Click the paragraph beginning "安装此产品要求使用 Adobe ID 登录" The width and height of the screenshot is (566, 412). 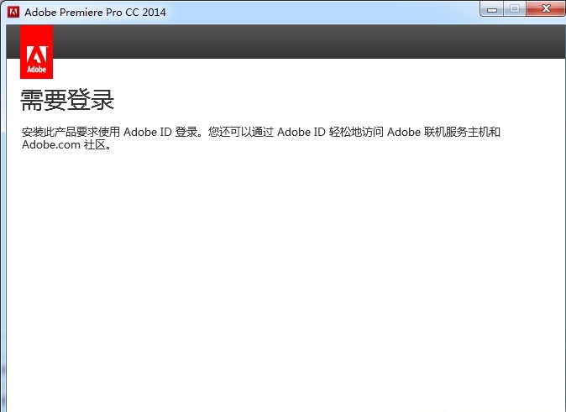(261, 138)
